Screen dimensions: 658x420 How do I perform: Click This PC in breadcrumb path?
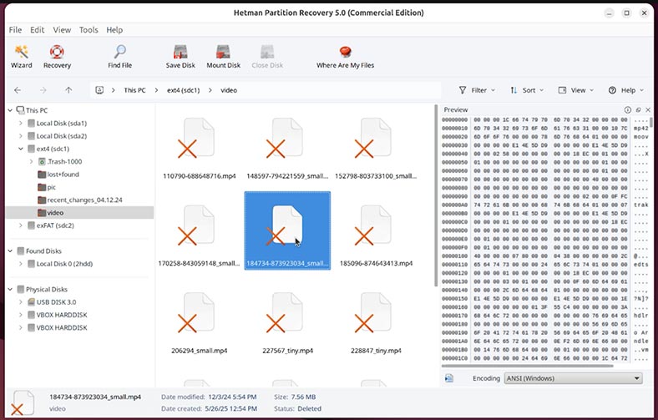pos(134,90)
